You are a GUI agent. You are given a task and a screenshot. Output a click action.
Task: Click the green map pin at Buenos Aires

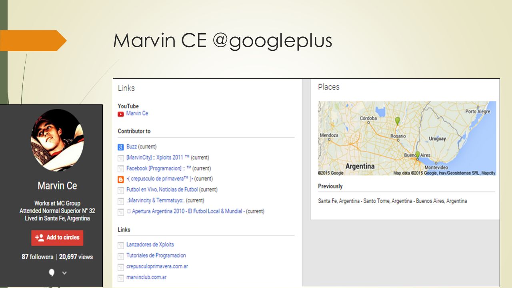[x=417, y=155]
